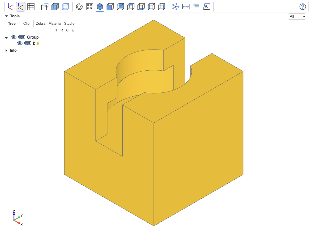Viewport: 310px width, 232px height.
Task: Toggle object b edges mesh icon
Action: [x=28, y=43]
